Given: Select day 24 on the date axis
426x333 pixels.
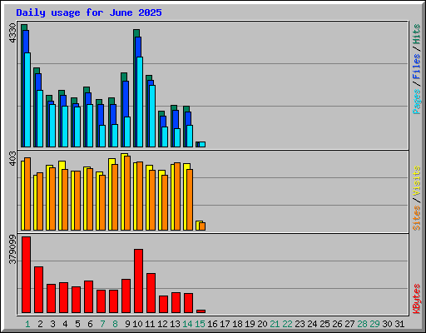Looking at the screenshot, I should click(312, 324).
